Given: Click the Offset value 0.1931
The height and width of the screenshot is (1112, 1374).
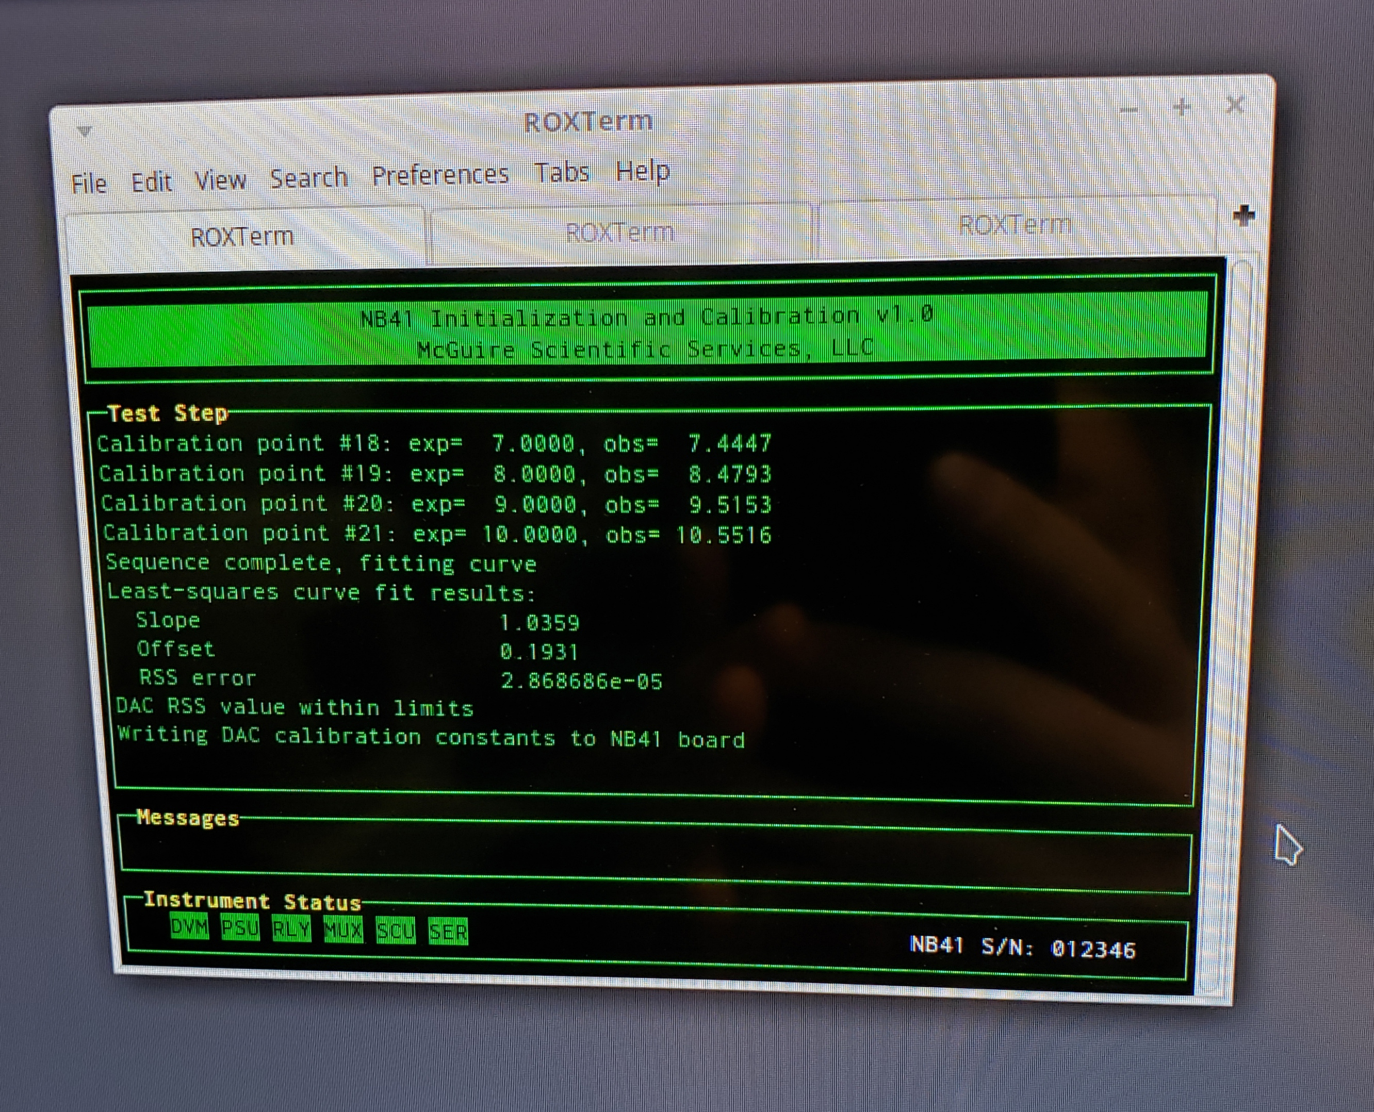Looking at the screenshot, I should click(x=539, y=652).
